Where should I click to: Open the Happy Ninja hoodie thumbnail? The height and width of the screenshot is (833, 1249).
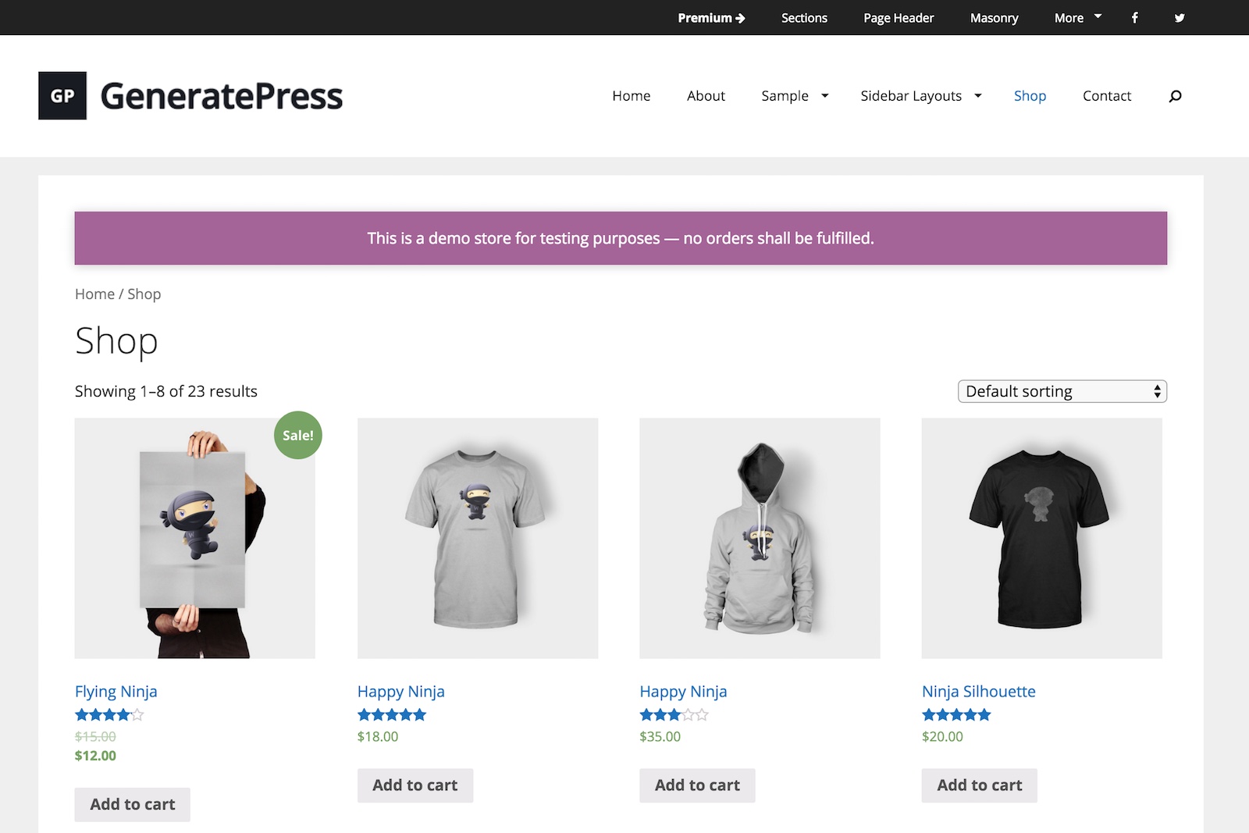(x=760, y=538)
